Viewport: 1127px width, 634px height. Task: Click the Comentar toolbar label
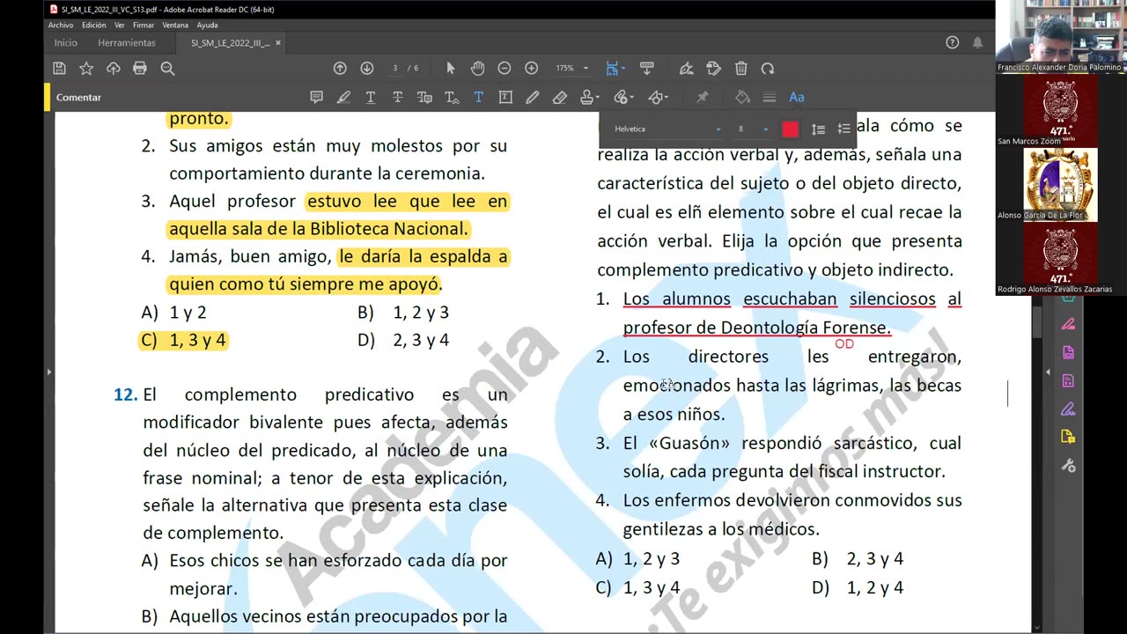[78, 98]
